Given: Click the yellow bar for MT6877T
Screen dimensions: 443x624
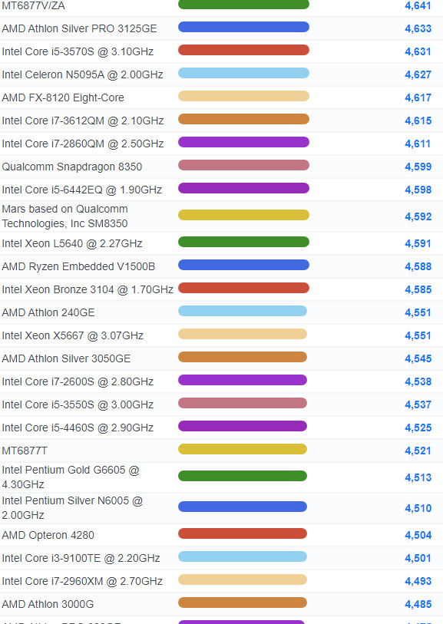Looking at the screenshot, I should (243, 449).
